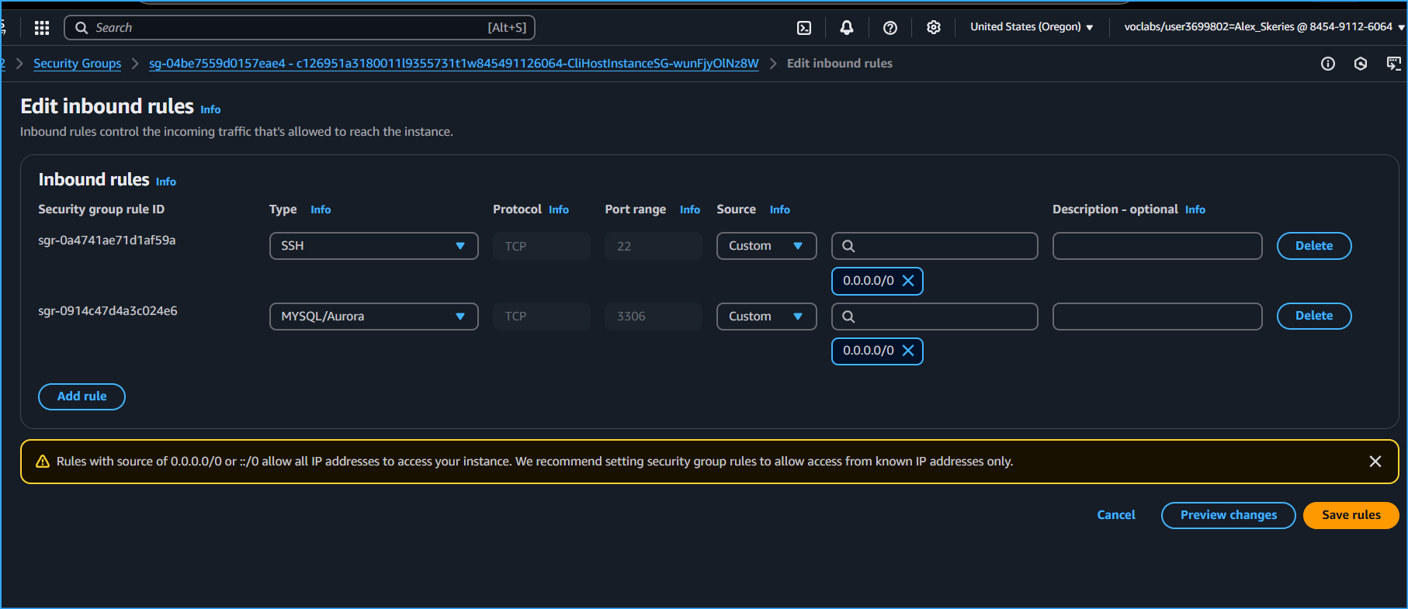Open the help question mark menu
This screenshot has height=609, width=1408.
(x=890, y=28)
